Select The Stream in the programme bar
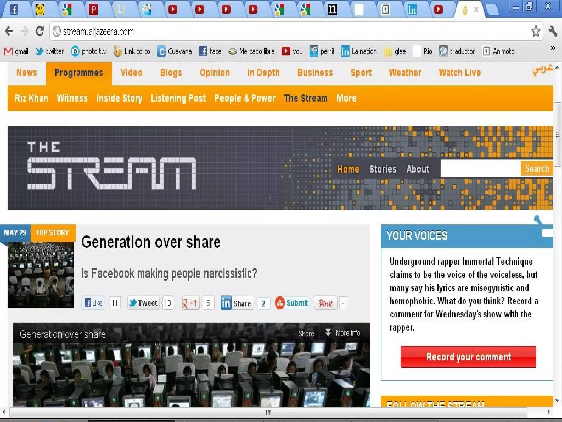The width and height of the screenshot is (562, 422). click(x=306, y=98)
